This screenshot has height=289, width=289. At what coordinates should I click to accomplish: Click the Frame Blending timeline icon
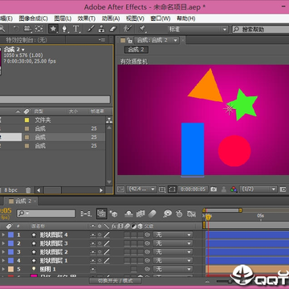click(140, 214)
